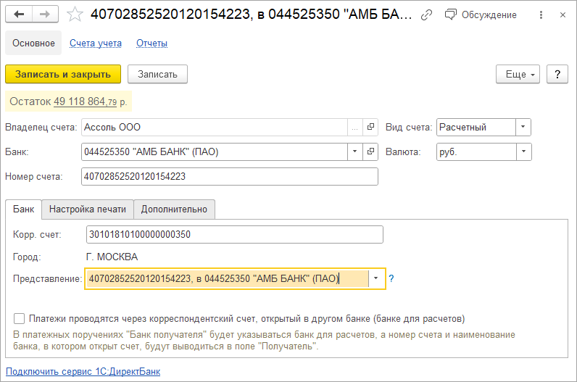Open the Обсуждение discussion panel
The width and height of the screenshot is (577, 382).
[x=481, y=14]
